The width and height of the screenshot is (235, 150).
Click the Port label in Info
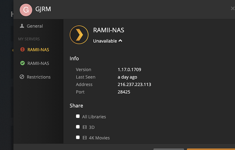point(80,92)
